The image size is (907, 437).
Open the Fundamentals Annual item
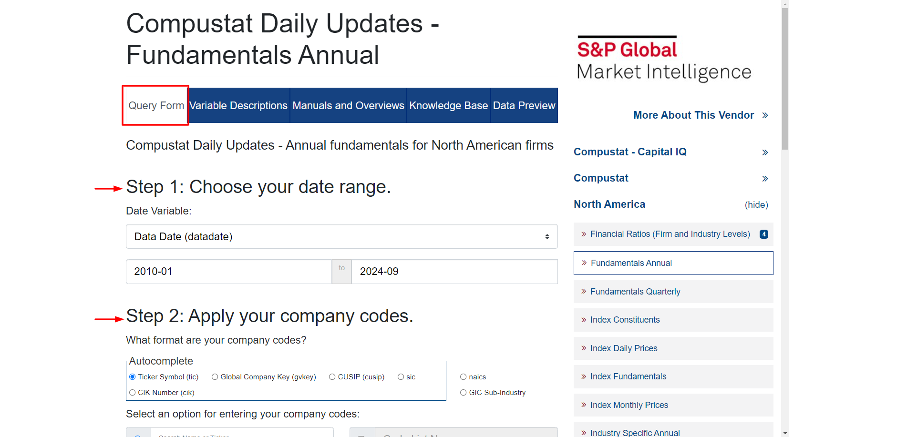coord(673,263)
